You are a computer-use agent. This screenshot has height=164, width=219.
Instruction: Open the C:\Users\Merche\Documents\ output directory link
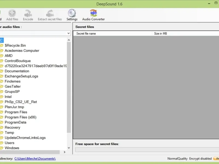(35, 159)
